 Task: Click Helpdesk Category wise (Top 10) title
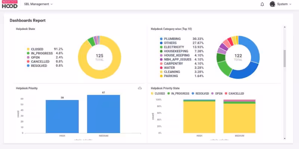171,29
